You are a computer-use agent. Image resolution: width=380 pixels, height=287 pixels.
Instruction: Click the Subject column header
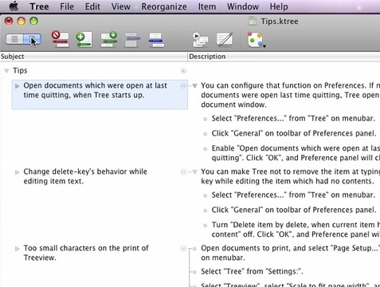click(x=94, y=57)
